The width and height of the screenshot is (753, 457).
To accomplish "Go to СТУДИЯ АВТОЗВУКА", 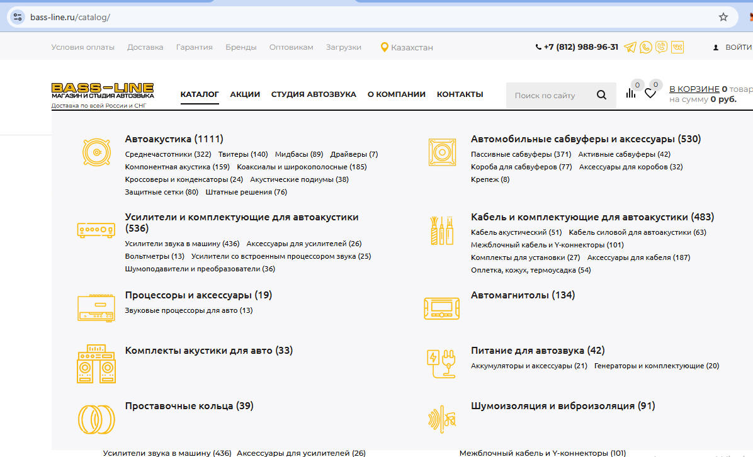I will 314,94.
